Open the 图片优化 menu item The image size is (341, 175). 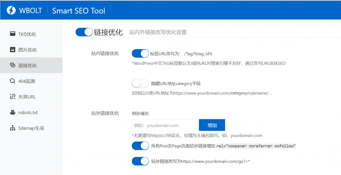27,50
